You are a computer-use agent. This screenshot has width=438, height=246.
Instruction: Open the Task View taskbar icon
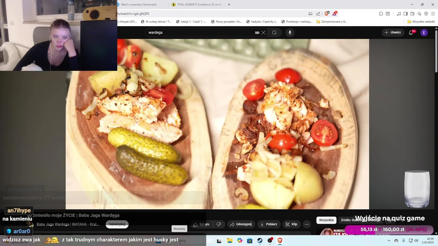219,241
